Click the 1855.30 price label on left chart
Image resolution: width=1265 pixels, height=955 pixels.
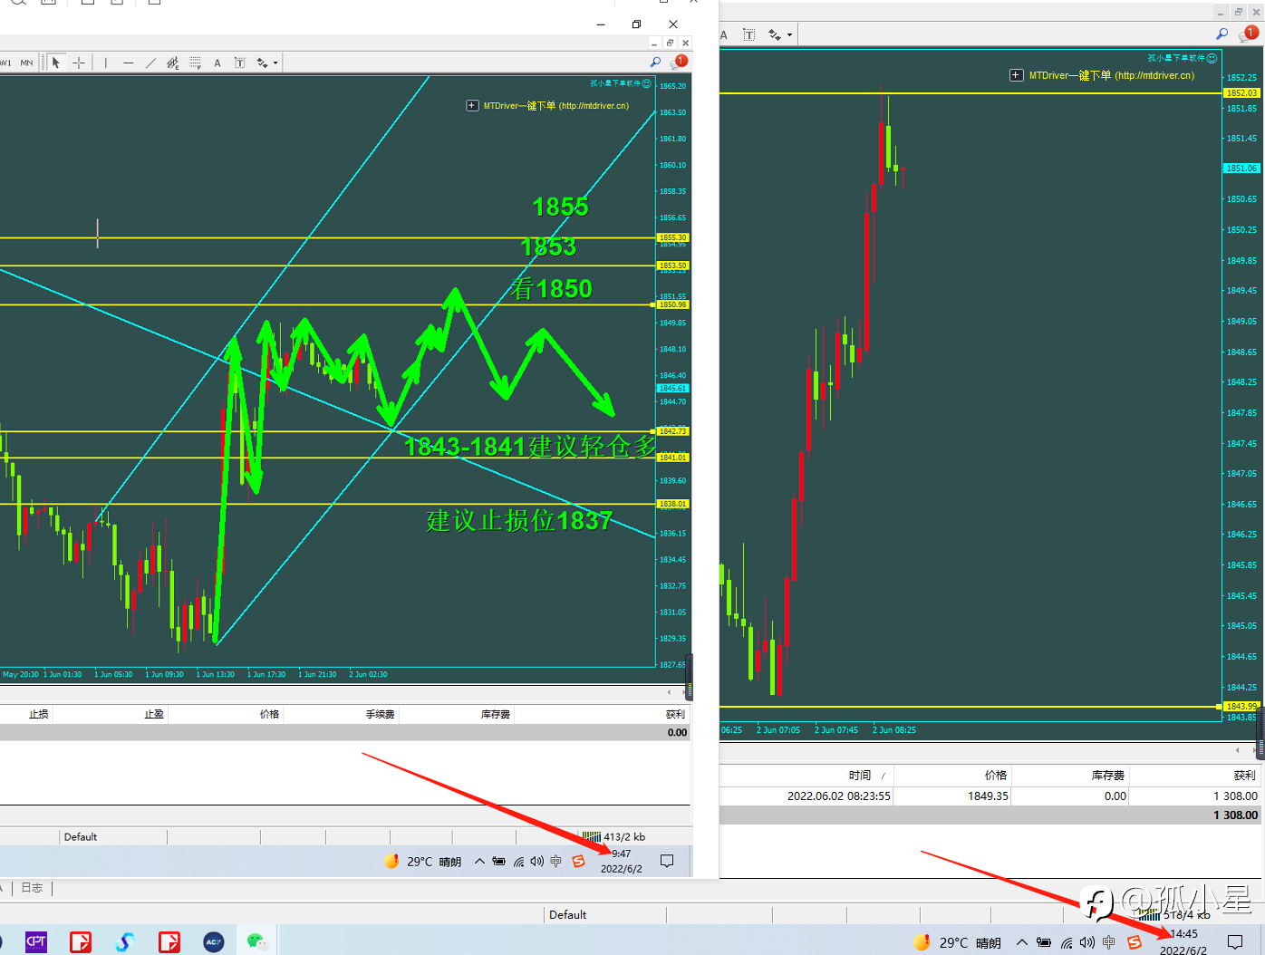click(672, 237)
